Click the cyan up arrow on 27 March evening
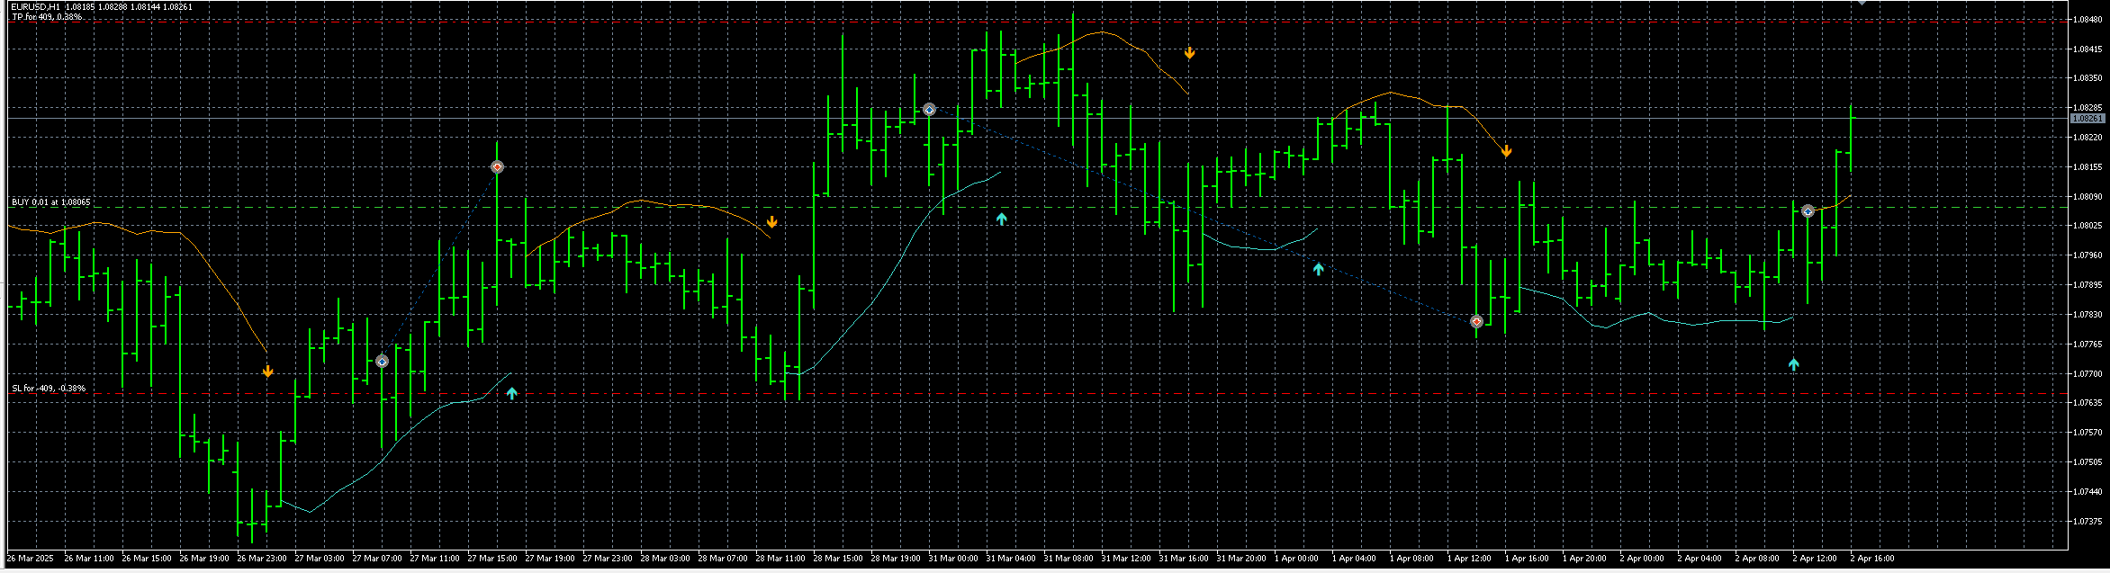The height and width of the screenshot is (573, 2110). [x=512, y=393]
